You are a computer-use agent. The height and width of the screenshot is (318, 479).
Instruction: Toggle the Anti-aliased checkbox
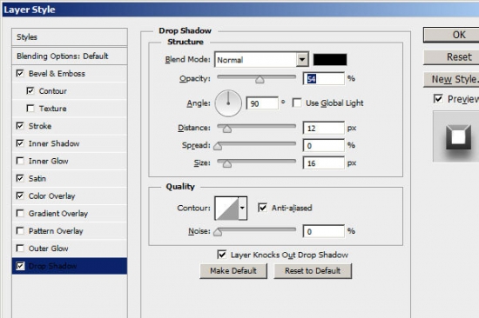[262, 208]
